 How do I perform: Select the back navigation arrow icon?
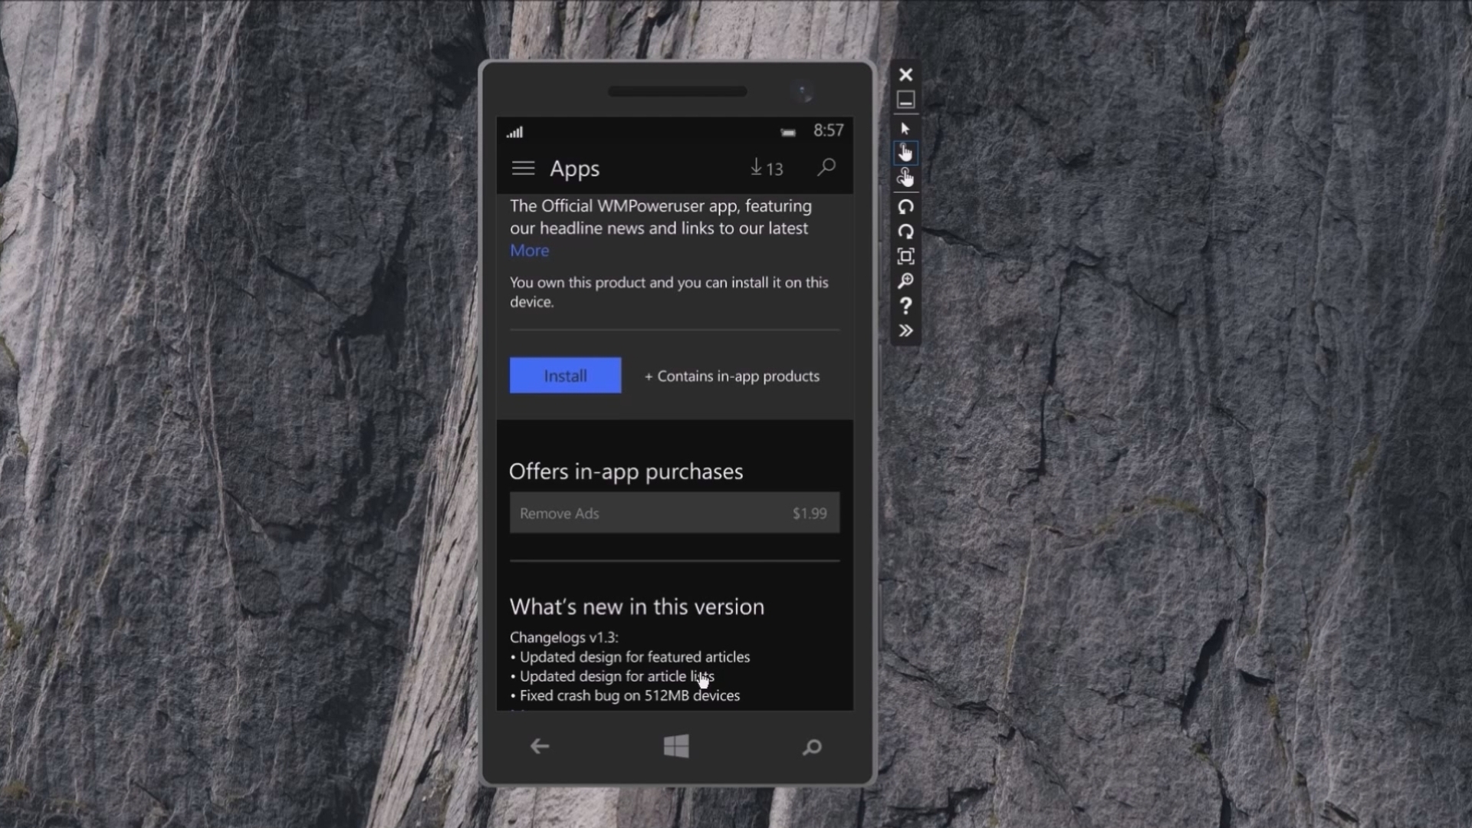pyautogui.click(x=540, y=745)
